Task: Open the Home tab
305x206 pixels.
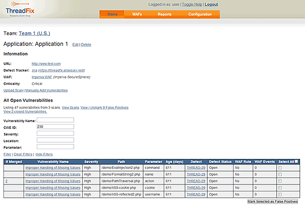Action: point(112,14)
